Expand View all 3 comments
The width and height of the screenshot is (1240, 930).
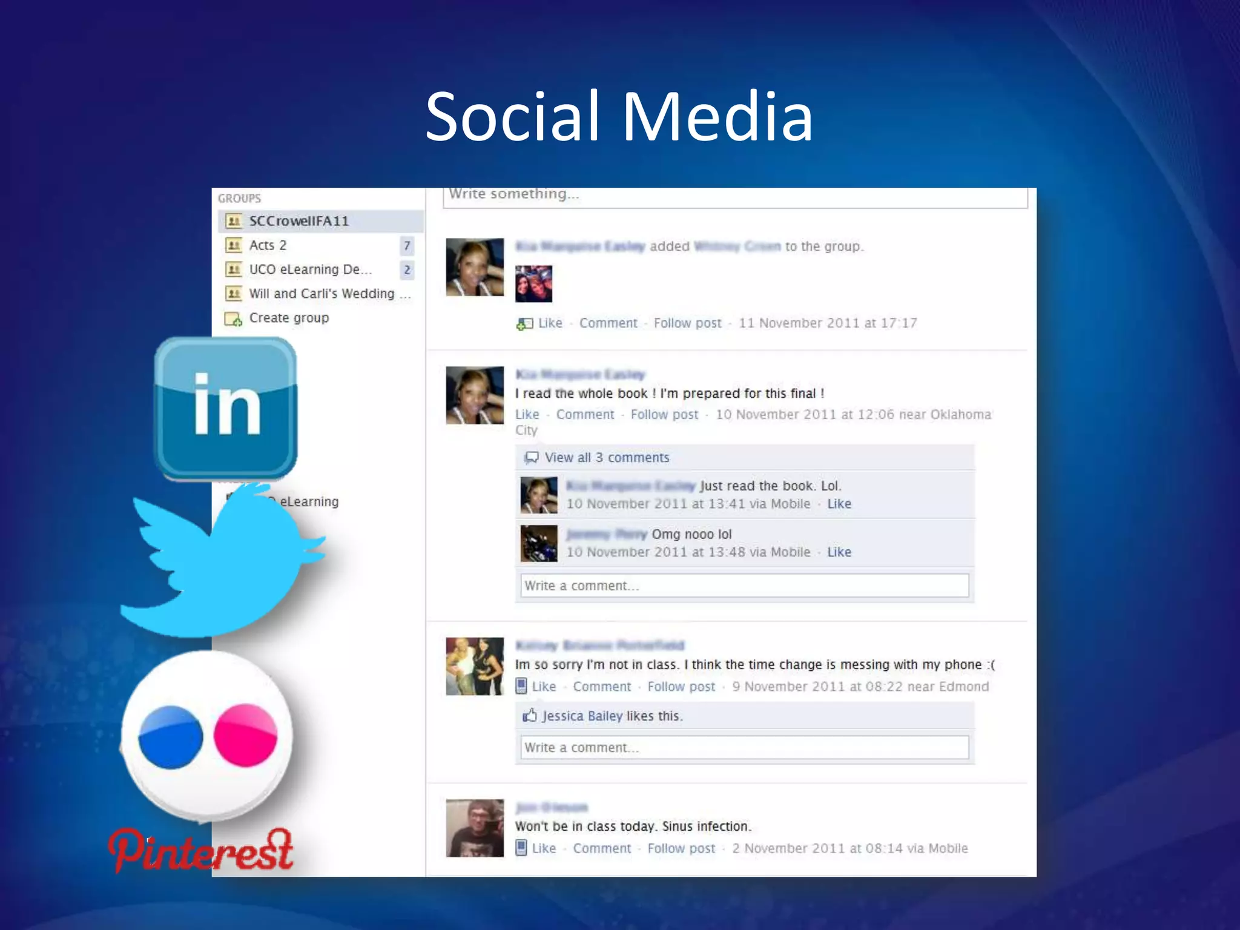(x=607, y=458)
